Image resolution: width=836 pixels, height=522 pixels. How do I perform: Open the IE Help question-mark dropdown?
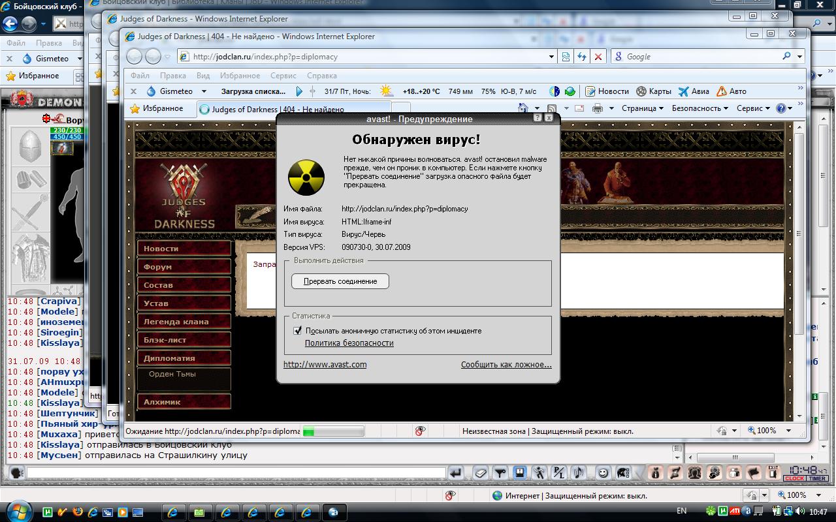click(x=784, y=108)
